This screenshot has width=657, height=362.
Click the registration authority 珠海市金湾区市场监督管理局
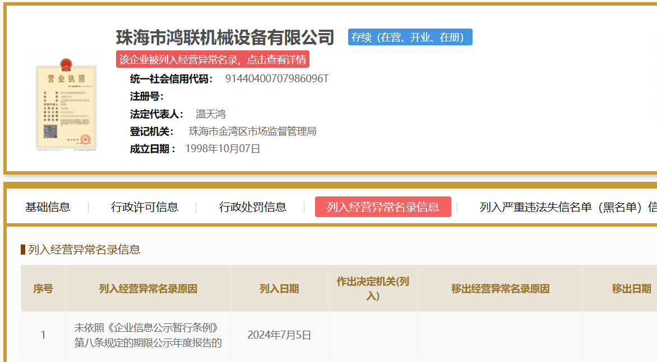click(252, 131)
